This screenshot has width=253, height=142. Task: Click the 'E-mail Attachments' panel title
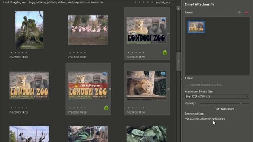click(199, 4)
